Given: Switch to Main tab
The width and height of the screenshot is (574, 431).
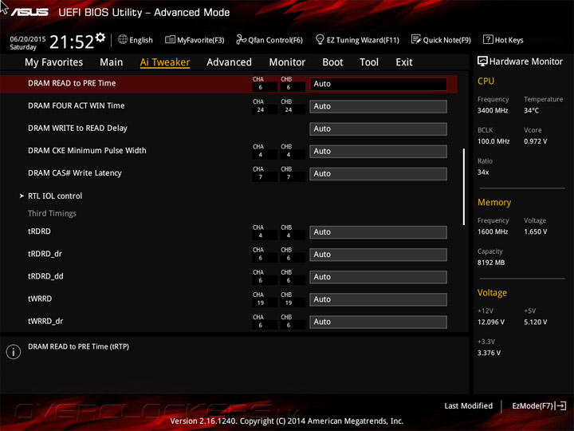Looking at the screenshot, I should pyautogui.click(x=112, y=62).
